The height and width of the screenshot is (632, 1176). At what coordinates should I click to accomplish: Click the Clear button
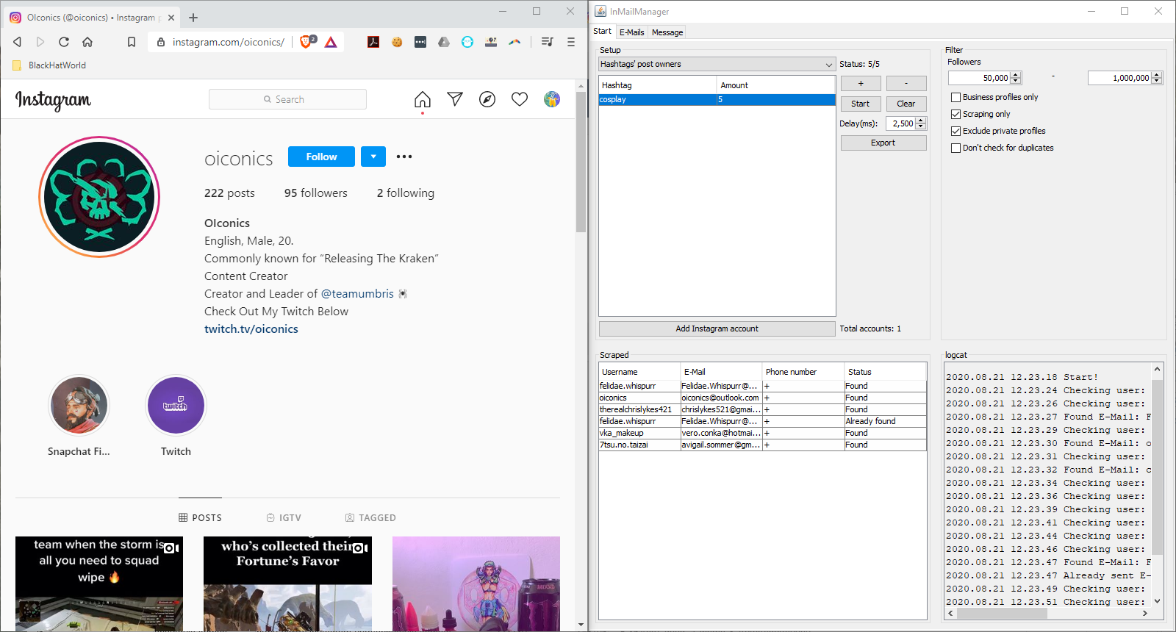point(906,104)
